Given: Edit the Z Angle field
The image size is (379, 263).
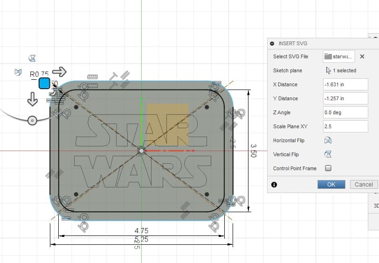Looking at the screenshot, I should click(x=345, y=112).
